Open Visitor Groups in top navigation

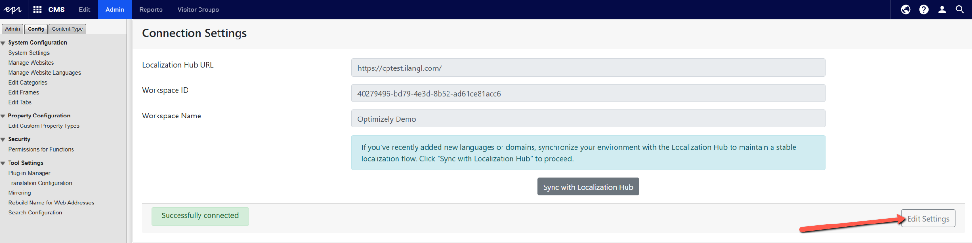click(x=198, y=10)
